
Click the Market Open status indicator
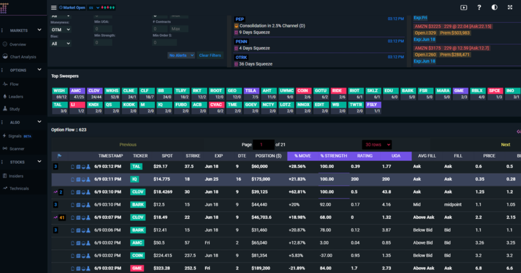pyautogui.click(x=72, y=8)
